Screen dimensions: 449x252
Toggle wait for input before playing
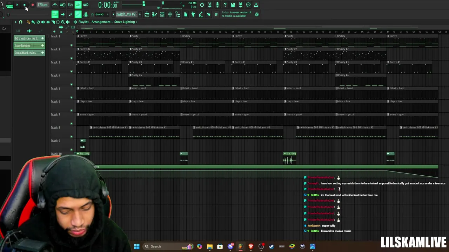click(62, 5)
